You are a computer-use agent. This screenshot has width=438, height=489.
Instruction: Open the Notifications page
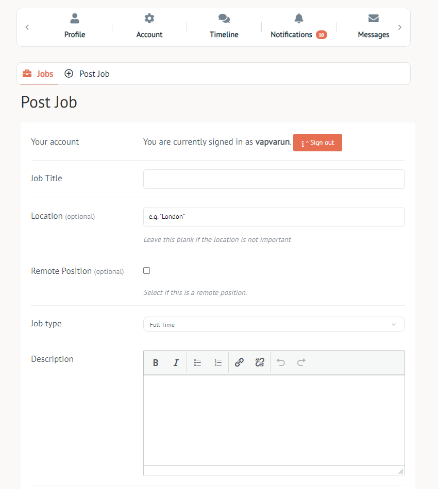click(x=298, y=27)
